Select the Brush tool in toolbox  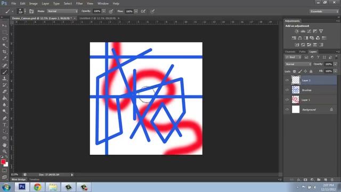pyautogui.click(x=4, y=72)
